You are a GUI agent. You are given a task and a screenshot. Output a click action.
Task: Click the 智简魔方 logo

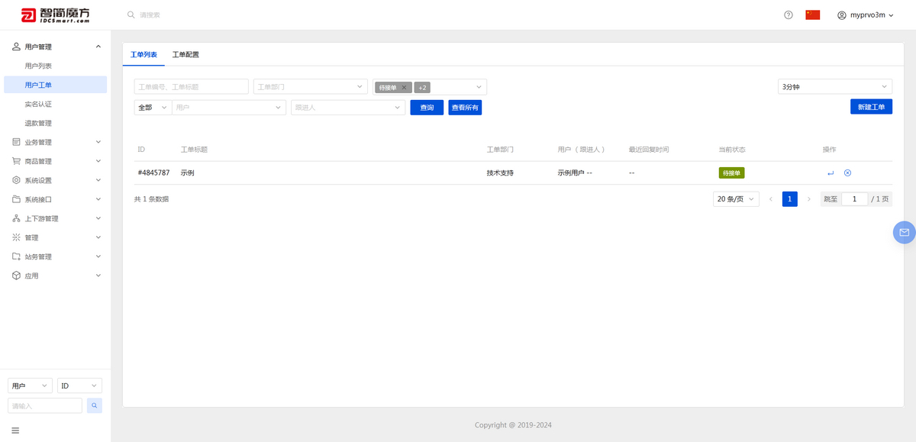click(x=55, y=15)
